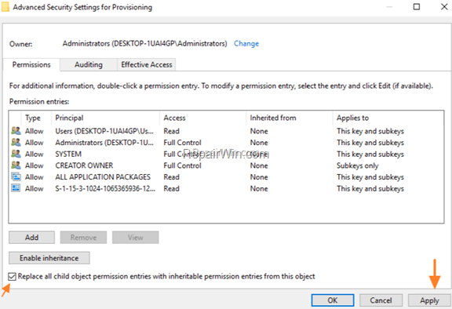
Task: Sort by the Access column header
Action: click(x=203, y=118)
